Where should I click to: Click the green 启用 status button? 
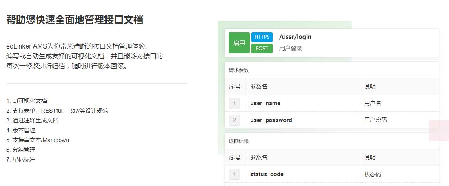click(x=239, y=43)
